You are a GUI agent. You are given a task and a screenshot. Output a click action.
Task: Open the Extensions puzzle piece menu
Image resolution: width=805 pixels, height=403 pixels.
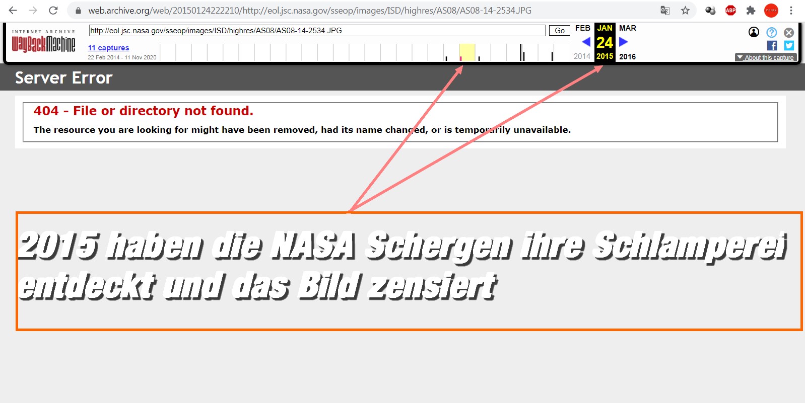(x=751, y=10)
